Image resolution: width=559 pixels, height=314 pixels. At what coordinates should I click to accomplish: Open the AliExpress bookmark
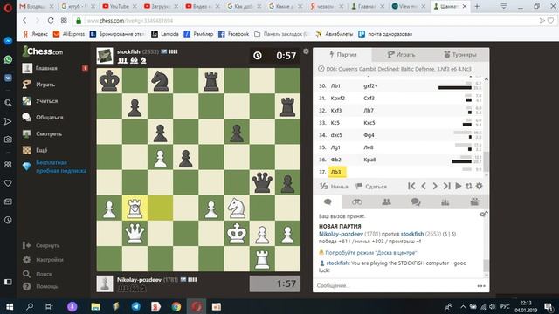tap(69, 34)
